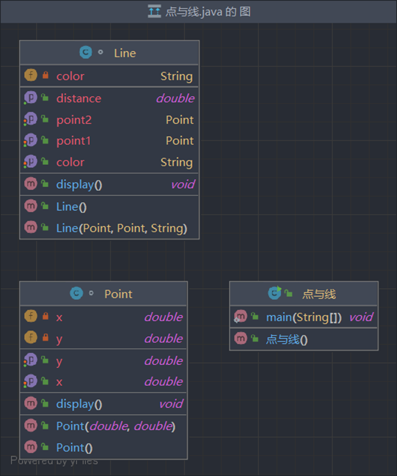Select the Point(double, double) constructor
Viewport: 397px width, 476px height.
[115, 426]
